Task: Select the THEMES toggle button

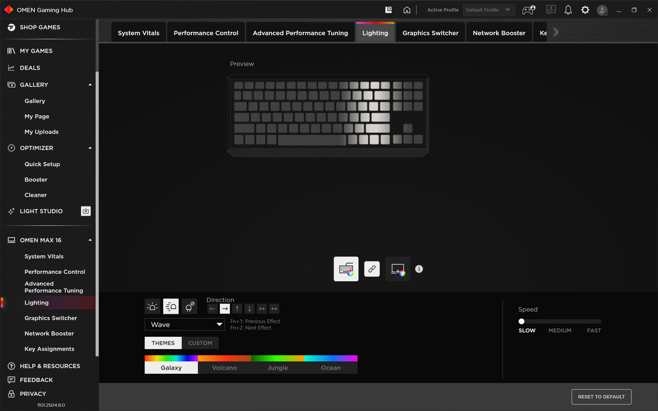Action: click(x=163, y=343)
